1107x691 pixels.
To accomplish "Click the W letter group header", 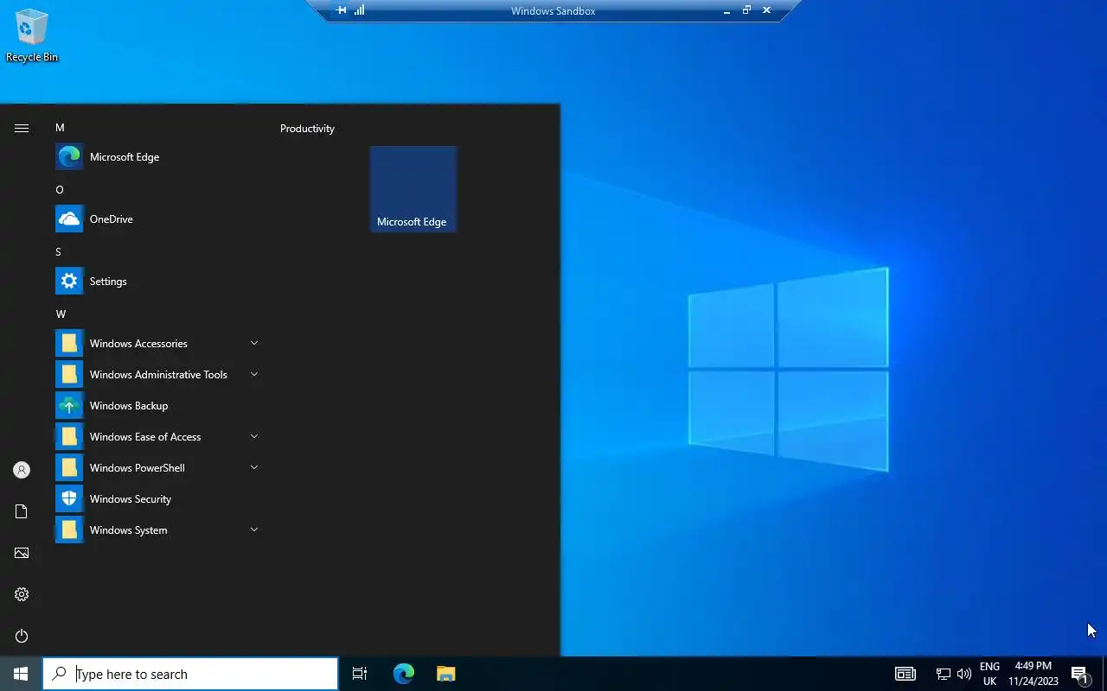I will tap(61, 314).
